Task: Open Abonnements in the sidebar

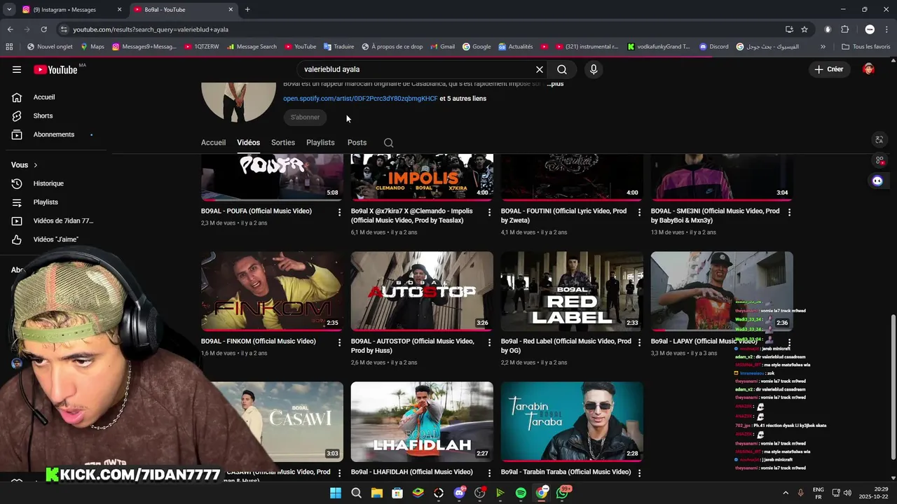Action: coord(54,134)
